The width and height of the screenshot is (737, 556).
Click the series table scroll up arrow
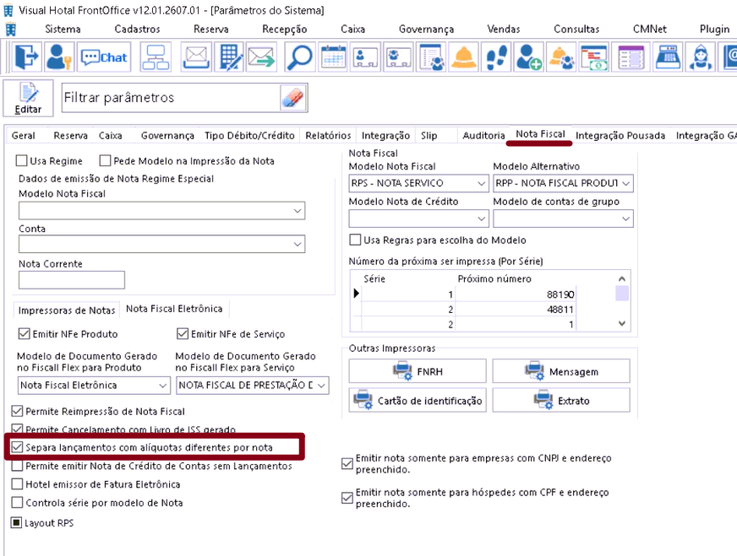pos(622,278)
